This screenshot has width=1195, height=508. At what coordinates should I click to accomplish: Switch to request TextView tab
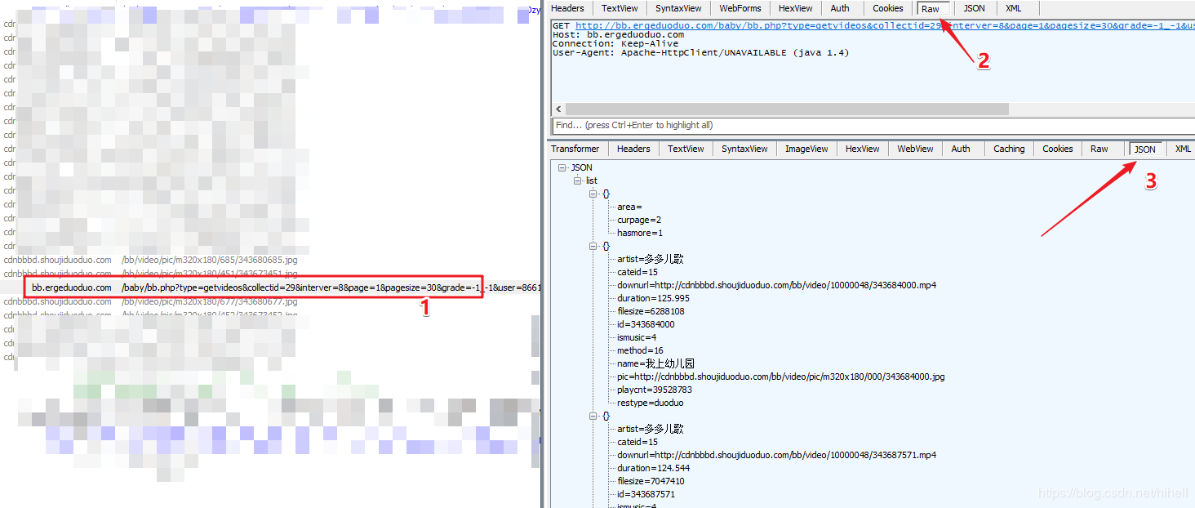[619, 8]
